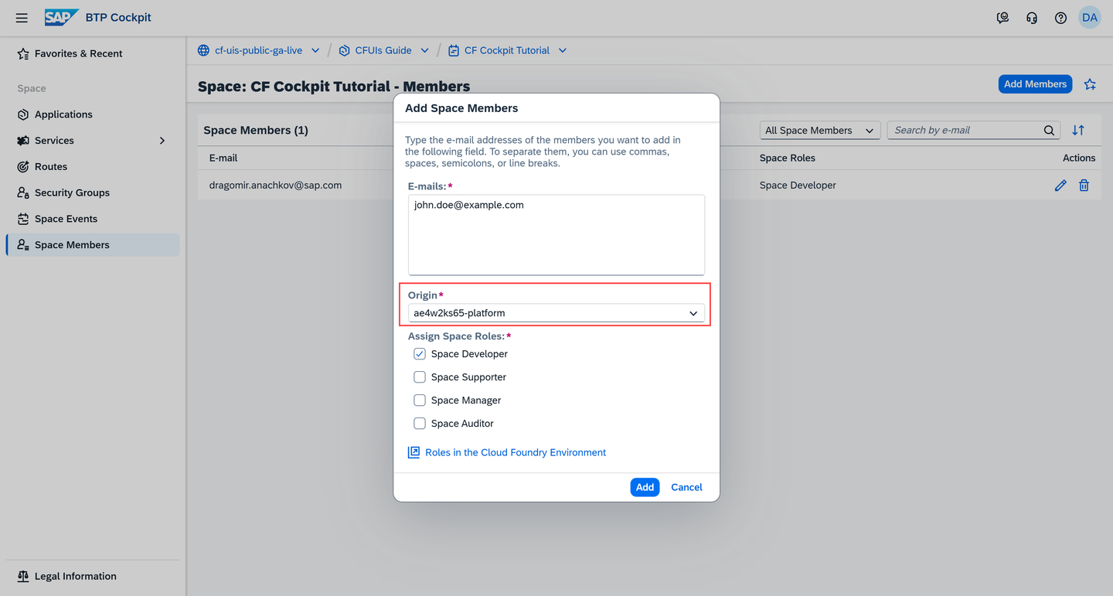This screenshot has height=596, width=1113.
Task: Mark page as favorite with star icon
Action: 1090,84
